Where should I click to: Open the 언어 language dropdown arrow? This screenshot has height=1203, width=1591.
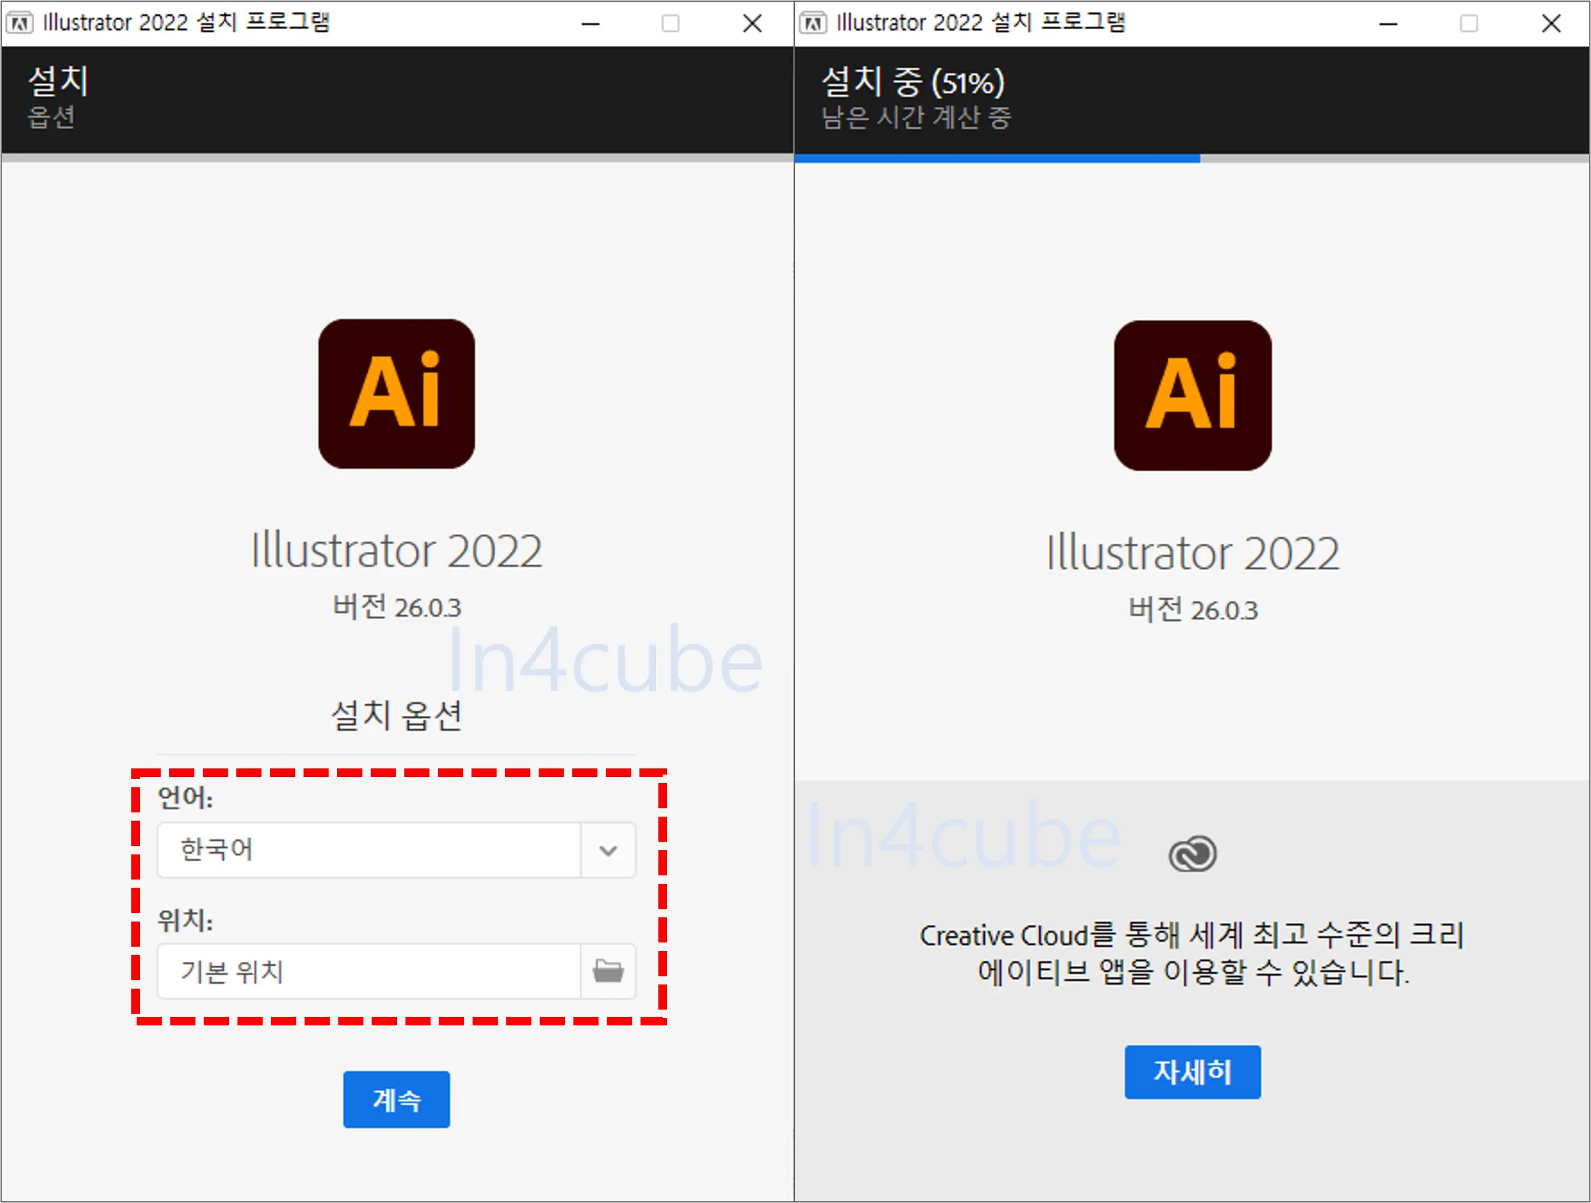(608, 850)
